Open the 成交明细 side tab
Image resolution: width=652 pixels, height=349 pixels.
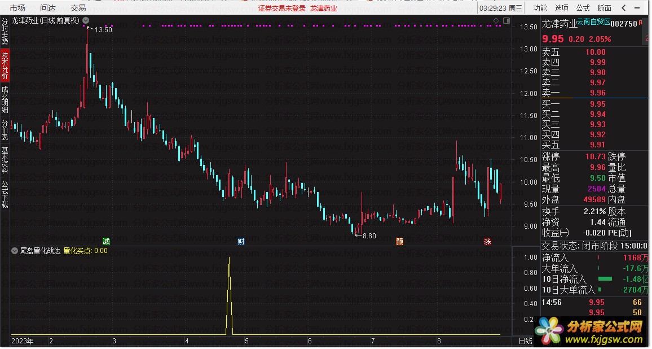tap(5, 99)
